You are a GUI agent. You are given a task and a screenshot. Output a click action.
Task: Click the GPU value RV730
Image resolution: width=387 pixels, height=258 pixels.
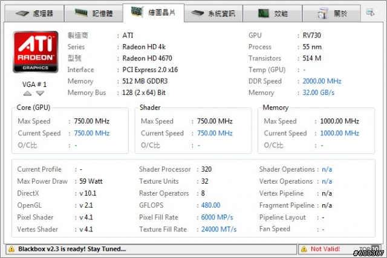click(x=312, y=36)
